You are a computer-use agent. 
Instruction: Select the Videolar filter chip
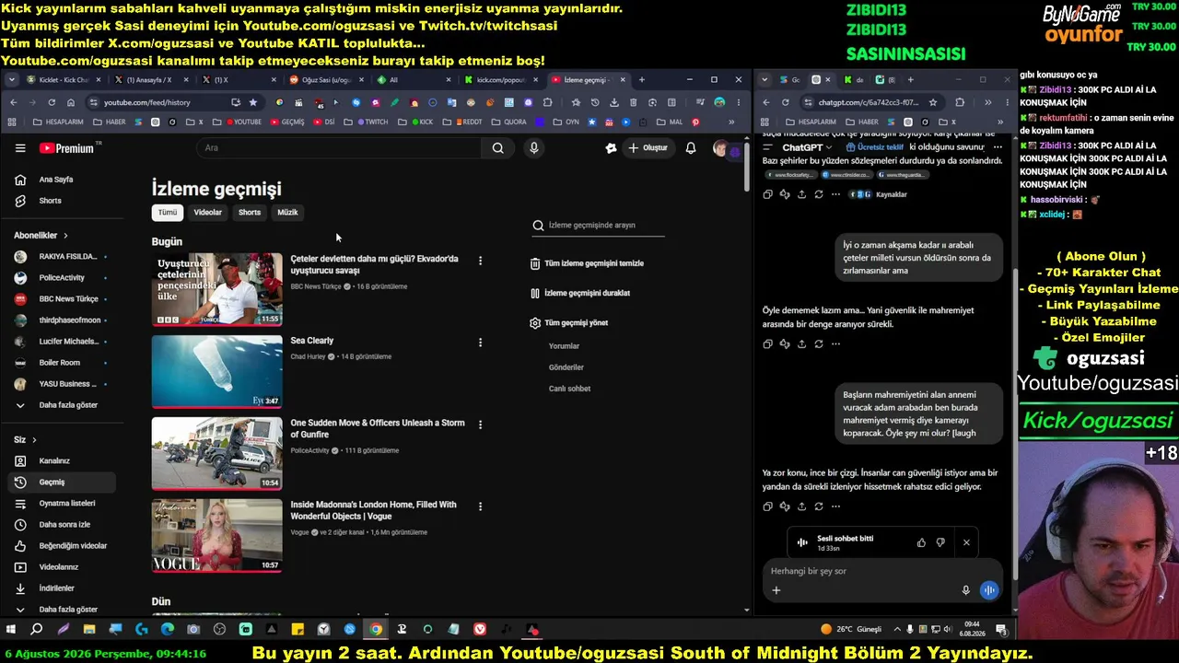[x=207, y=213]
